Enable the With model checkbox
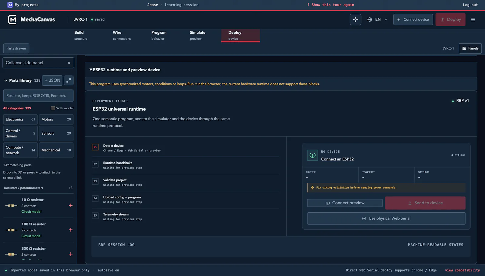This screenshot has width=485, height=276. pos(53,108)
